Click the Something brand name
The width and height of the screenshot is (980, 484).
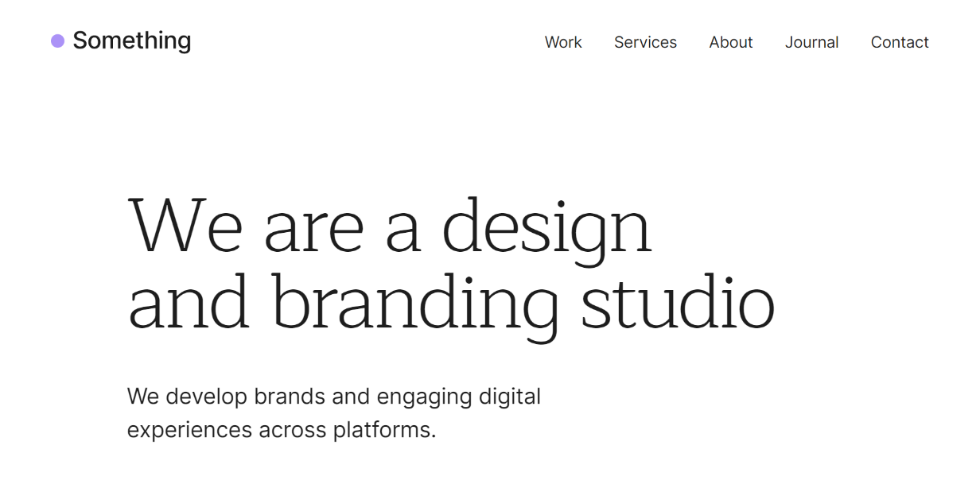click(x=131, y=41)
